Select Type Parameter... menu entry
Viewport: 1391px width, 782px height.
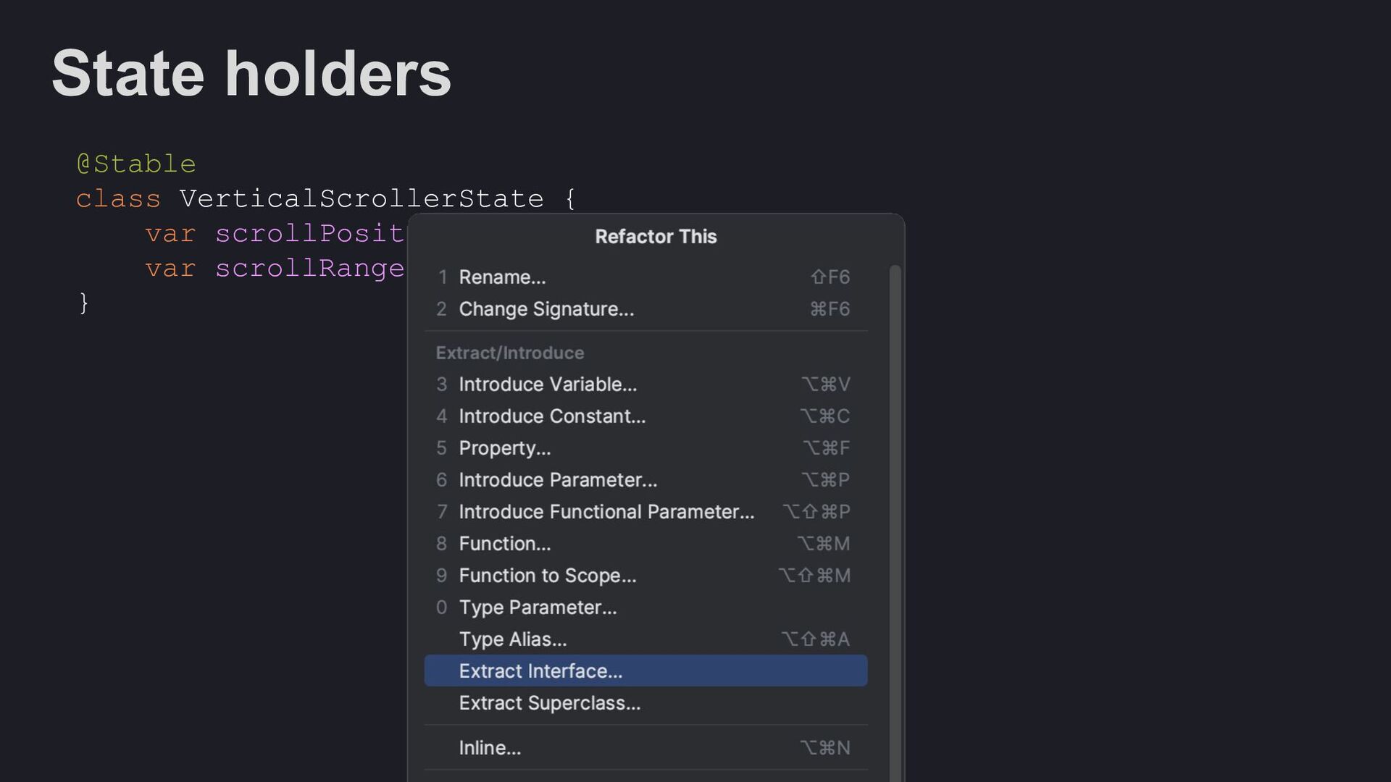tap(538, 607)
